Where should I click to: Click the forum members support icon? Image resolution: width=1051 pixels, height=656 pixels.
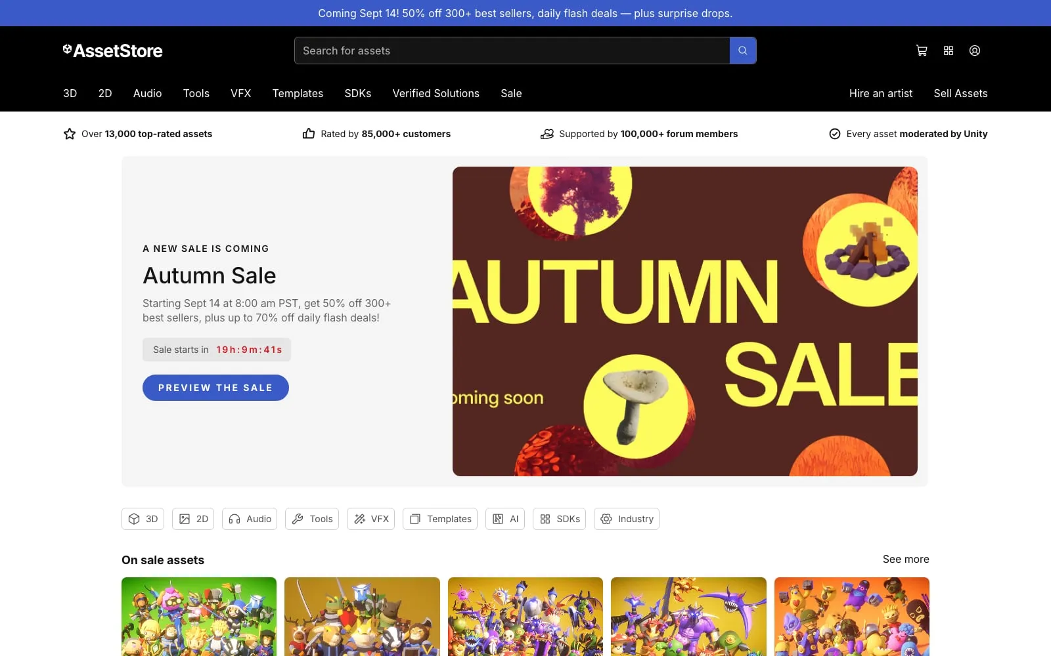(x=547, y=134)
